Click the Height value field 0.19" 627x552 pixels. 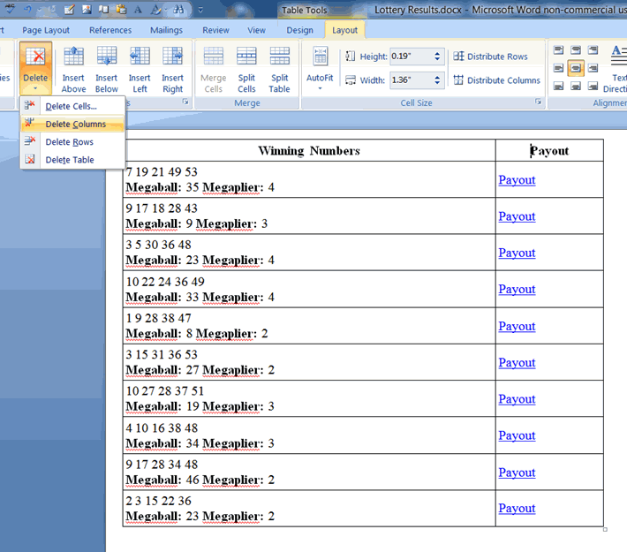pyautogui.click(x=411, y=57)
